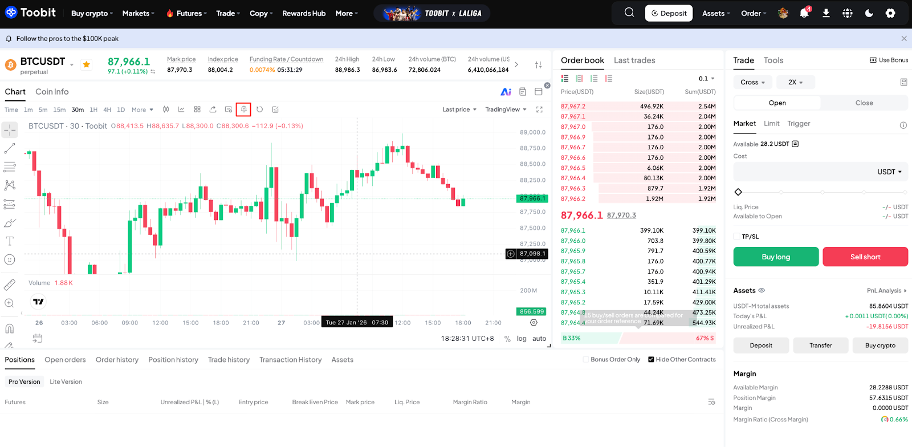Open the Tools tab in trade panel

coord(773,60)
